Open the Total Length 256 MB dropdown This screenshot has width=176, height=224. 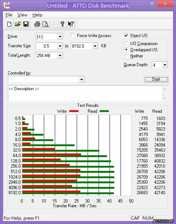pos(60,55)
